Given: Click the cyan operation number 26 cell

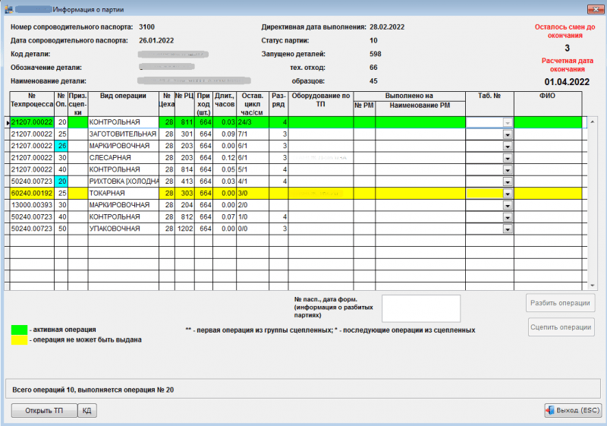Looking at the screenshot, I should click(61, 146).
